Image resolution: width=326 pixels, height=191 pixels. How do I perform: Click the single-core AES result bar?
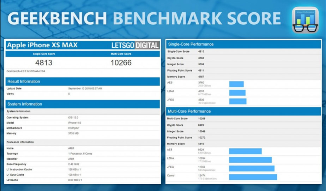[236, 84]
